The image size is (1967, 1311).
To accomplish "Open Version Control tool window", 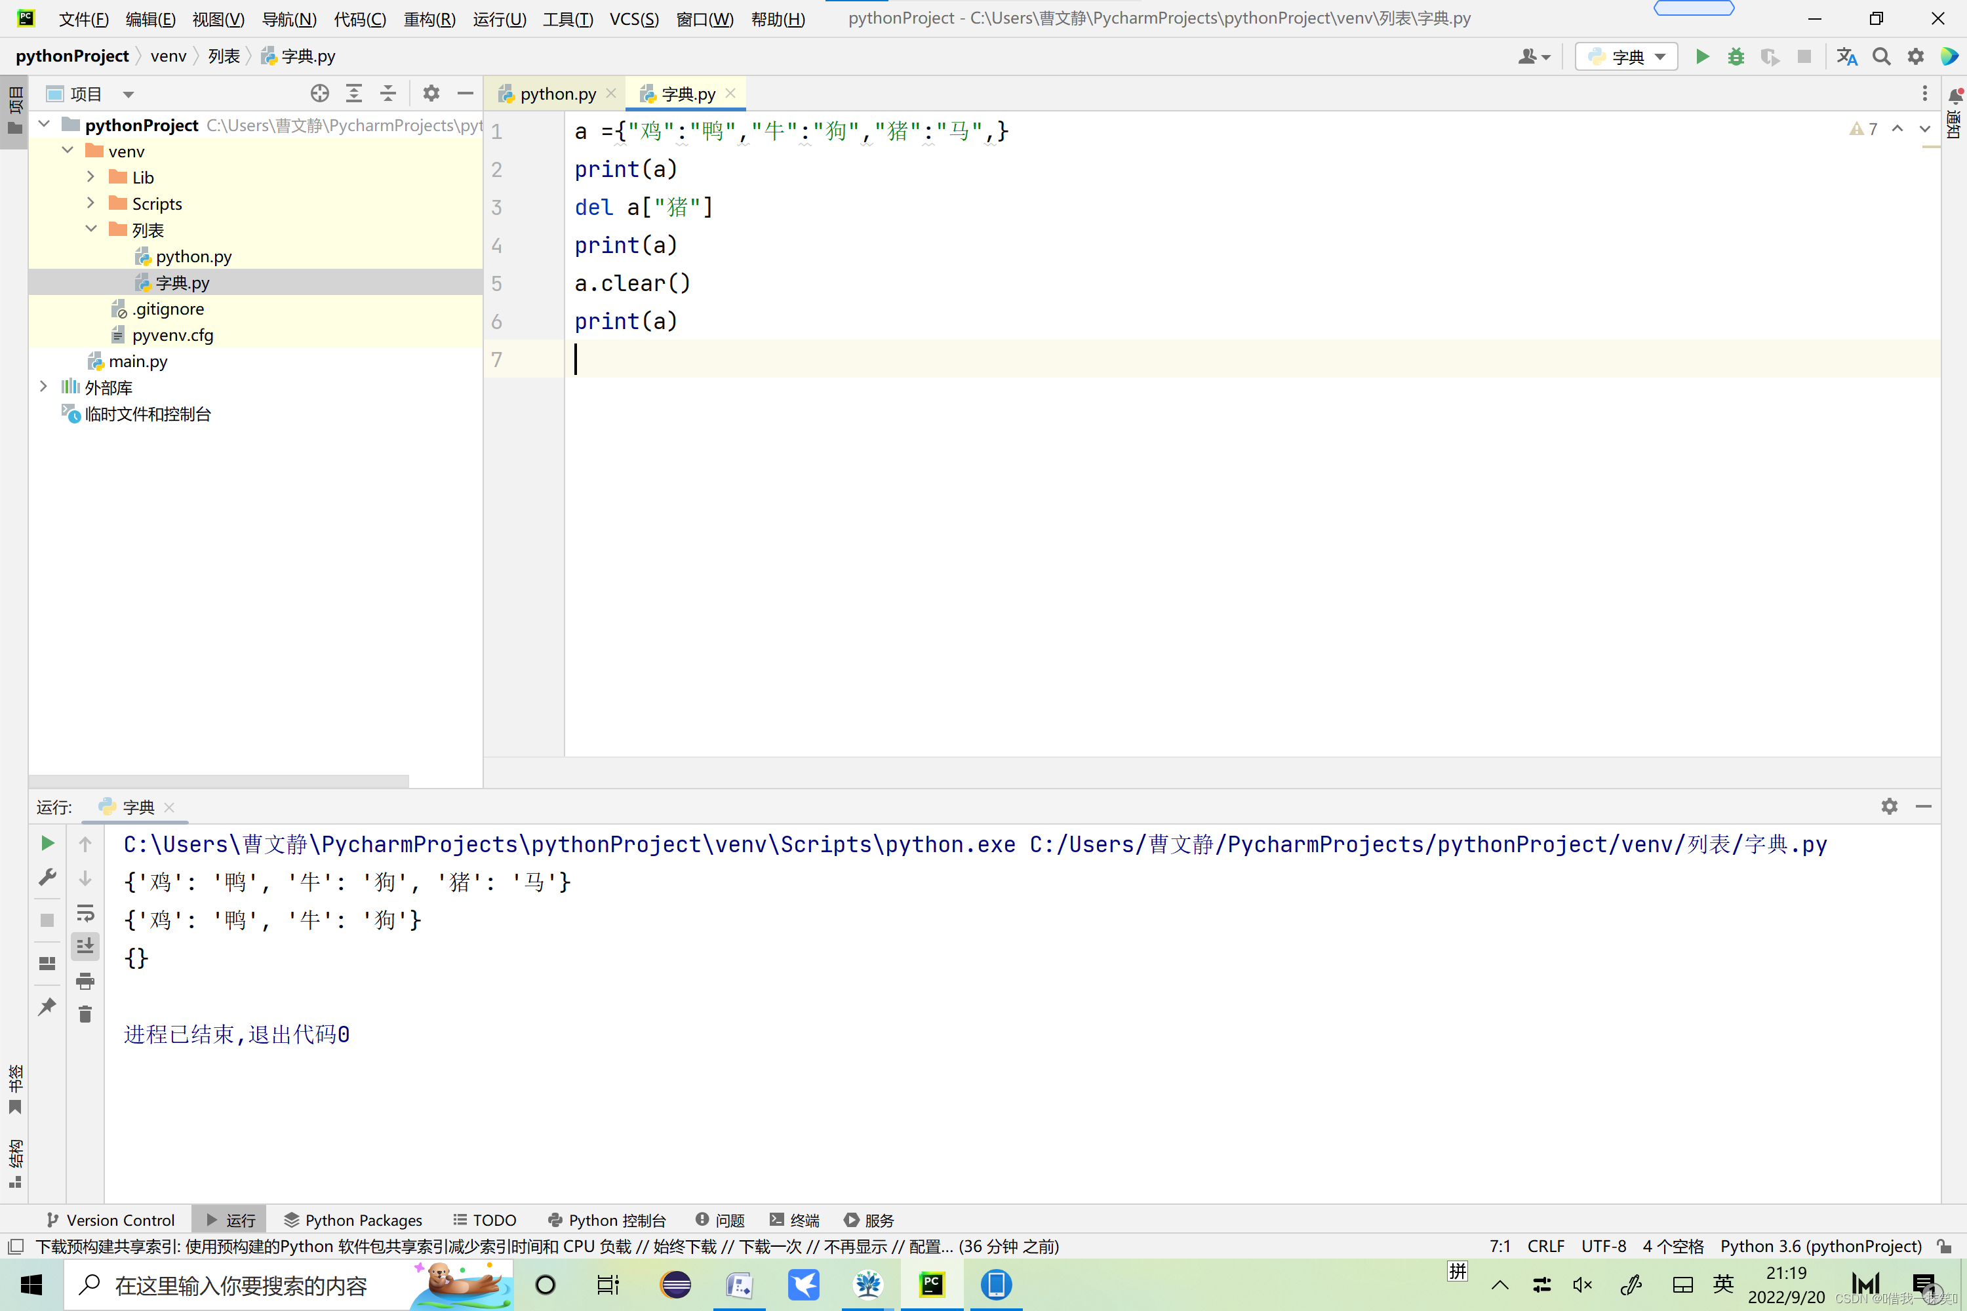I will tap(110, 1220).
